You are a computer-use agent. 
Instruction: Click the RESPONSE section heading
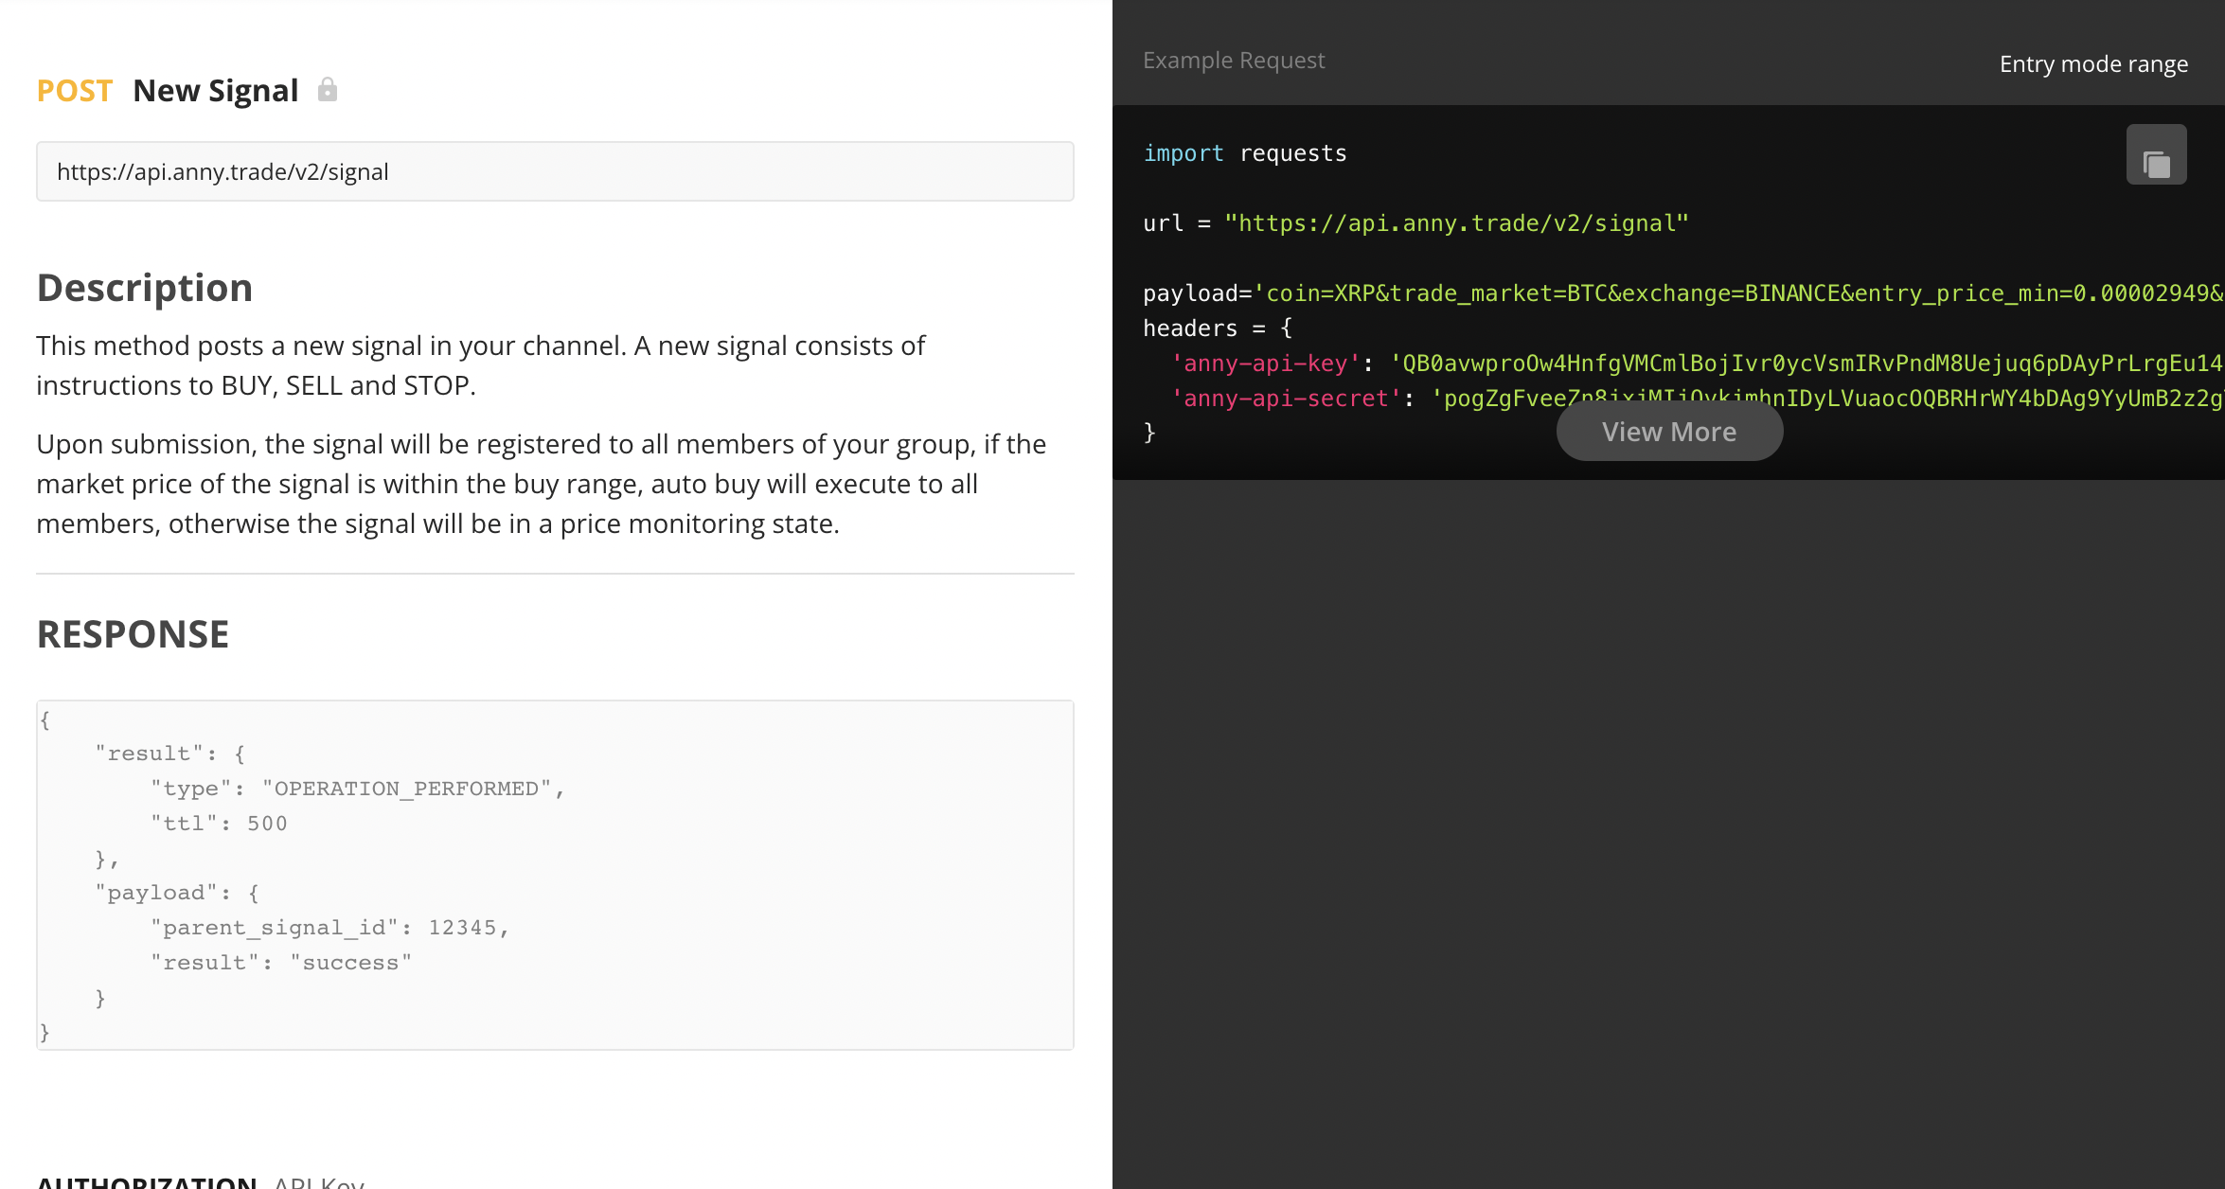coord(132,633)
